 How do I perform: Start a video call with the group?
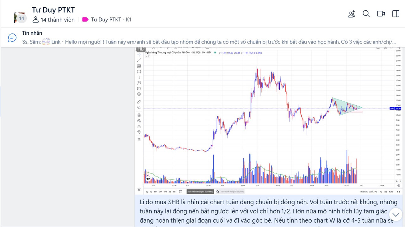[381, 14]
